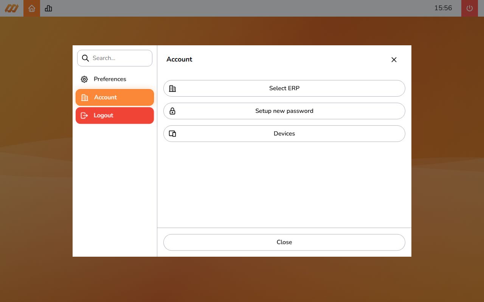Screen dimensions: 484x302
Task: Click the Close button at bottom
Action: click(284, 242)
